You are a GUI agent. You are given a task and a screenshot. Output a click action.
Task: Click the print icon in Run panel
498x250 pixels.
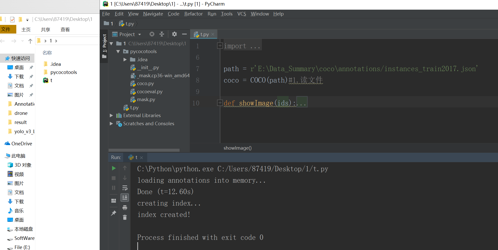(125, 208)
